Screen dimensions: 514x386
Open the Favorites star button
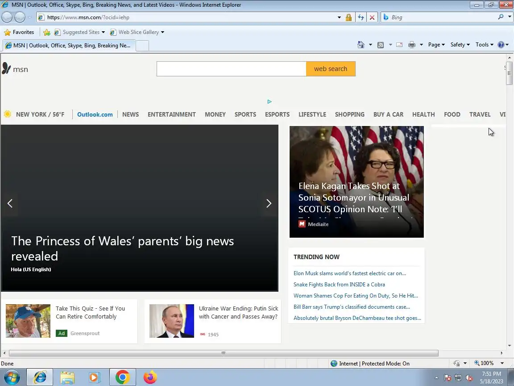click(x=19, y=32)
